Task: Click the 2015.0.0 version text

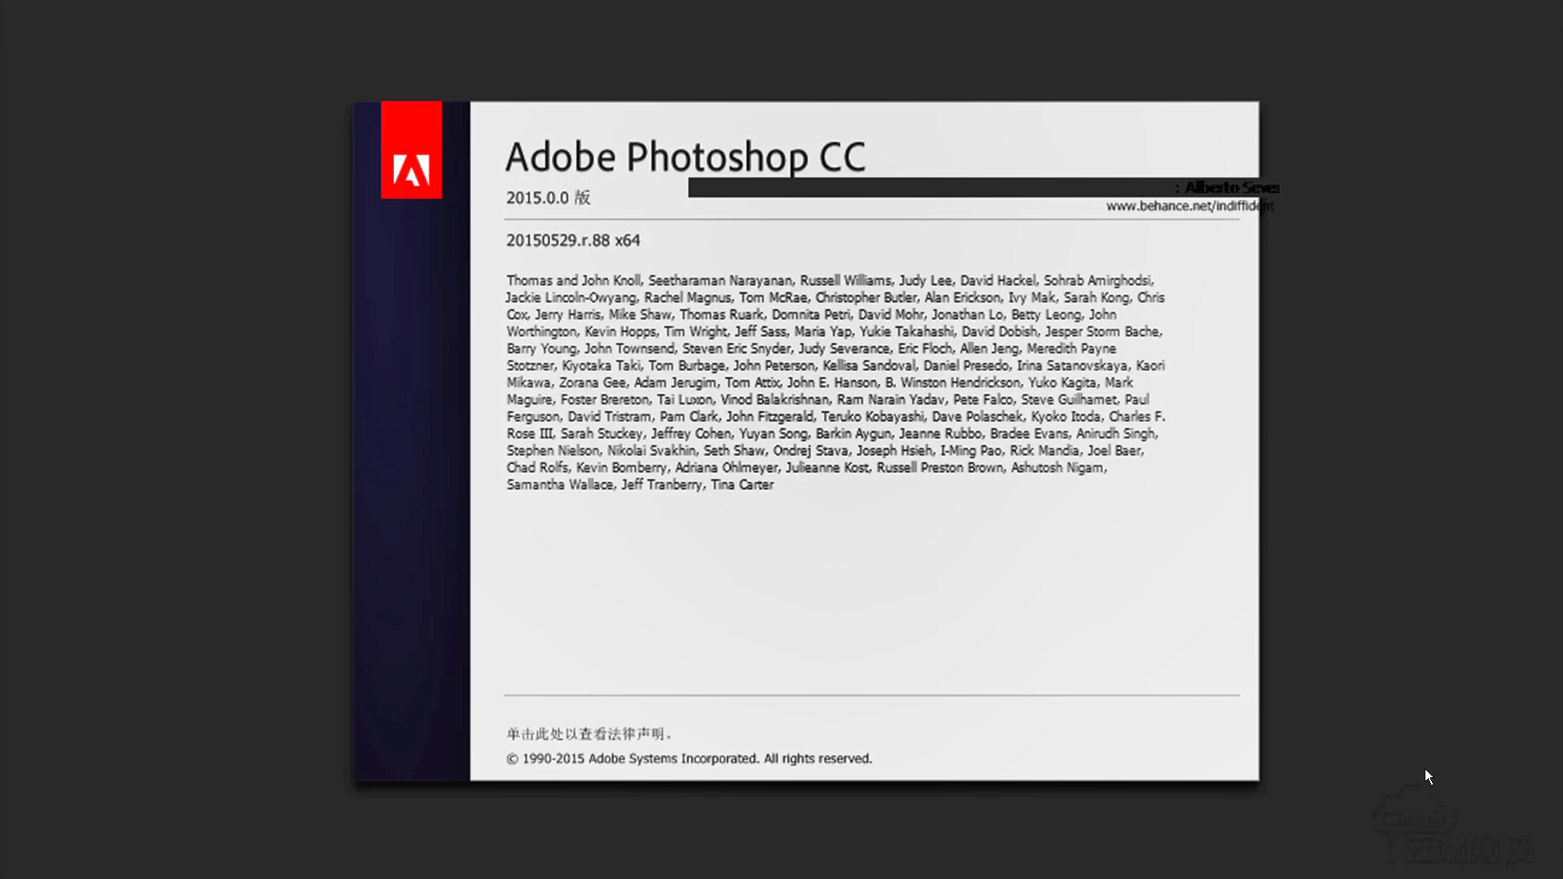Action: pyautogui.click(x=548, y=198)
